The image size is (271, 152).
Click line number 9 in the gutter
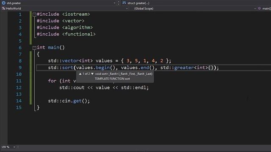[x=20, y=68]
